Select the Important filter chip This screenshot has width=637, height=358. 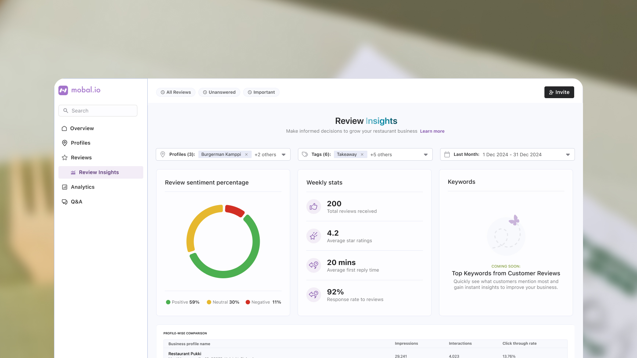pyautogui.click(x=261, y=92)
